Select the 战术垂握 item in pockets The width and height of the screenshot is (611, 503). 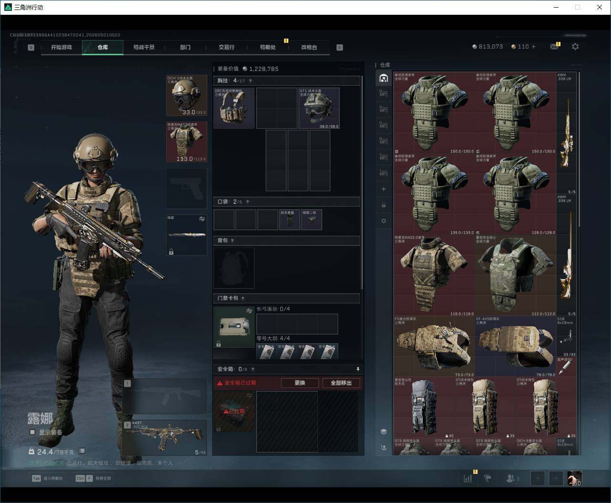coord(289,220)
